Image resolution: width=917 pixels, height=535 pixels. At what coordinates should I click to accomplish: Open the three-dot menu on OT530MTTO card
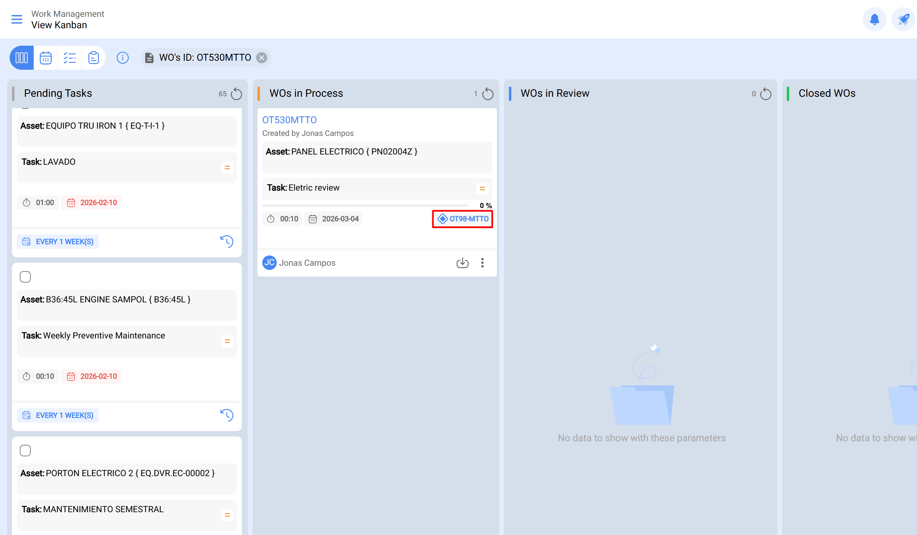[482, 263]
